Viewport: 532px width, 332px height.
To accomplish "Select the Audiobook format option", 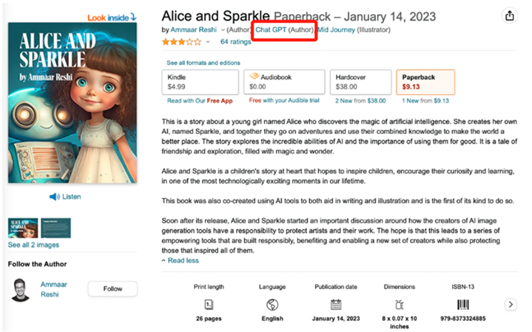I will pyautogui.click(x=283, y=82).
